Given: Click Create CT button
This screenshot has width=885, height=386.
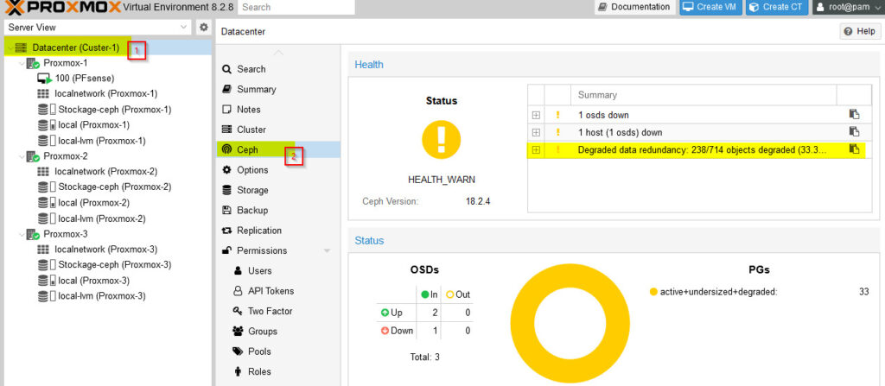Looking at the screenshot, I should 777,7.
